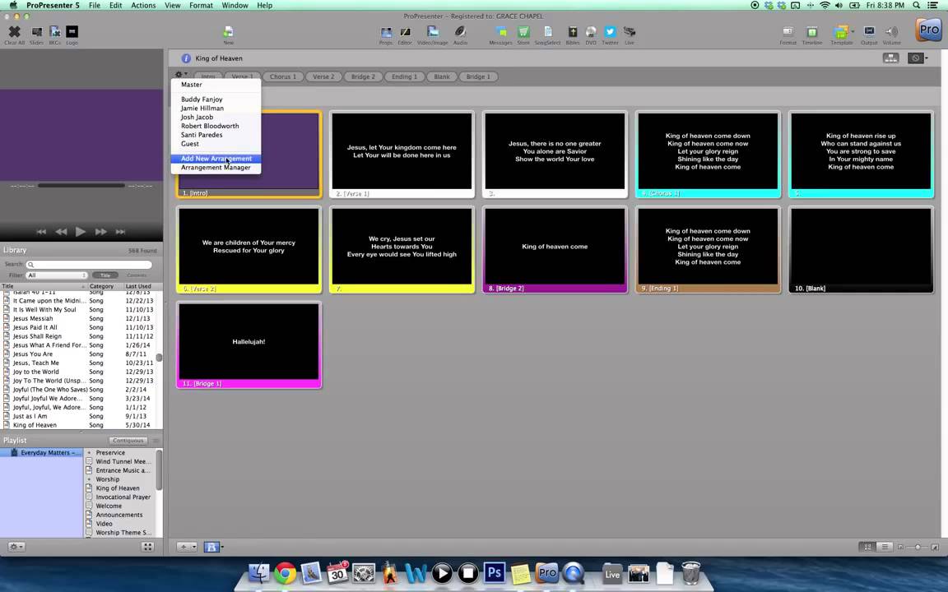
Task: Click the Logo toolbar icon
Action: (x=72, y=35)
